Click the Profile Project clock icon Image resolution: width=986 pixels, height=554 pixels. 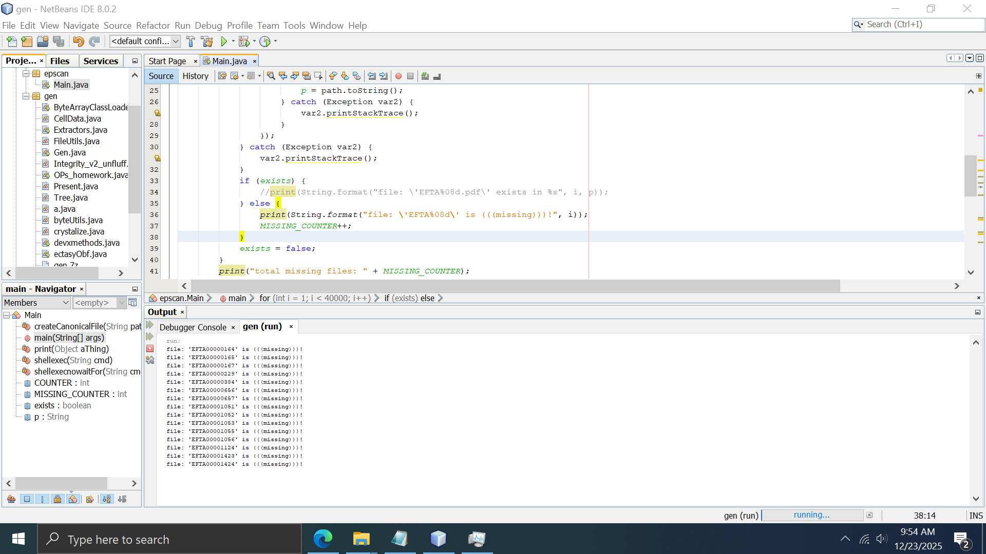click(x=265, y=41)
